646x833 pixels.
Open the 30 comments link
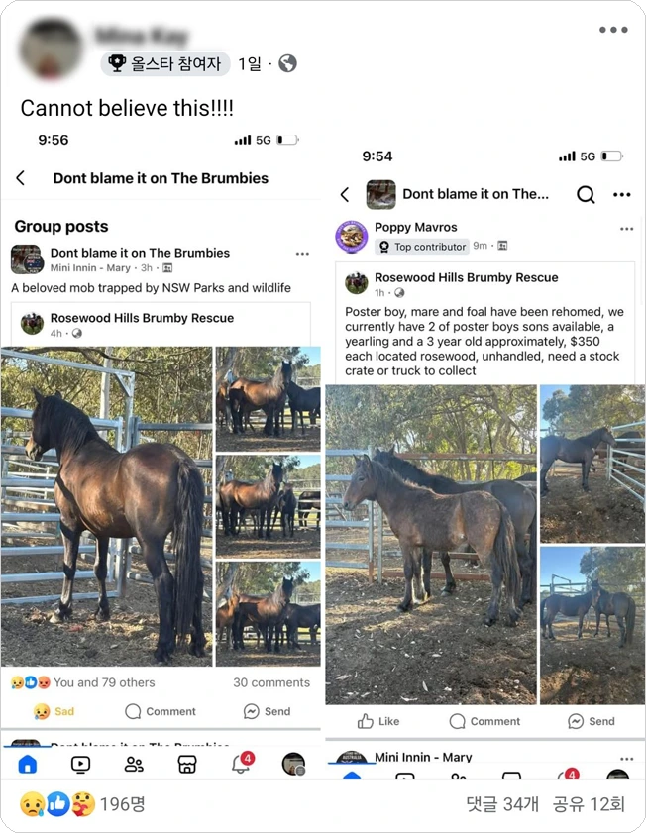(271, 682)
